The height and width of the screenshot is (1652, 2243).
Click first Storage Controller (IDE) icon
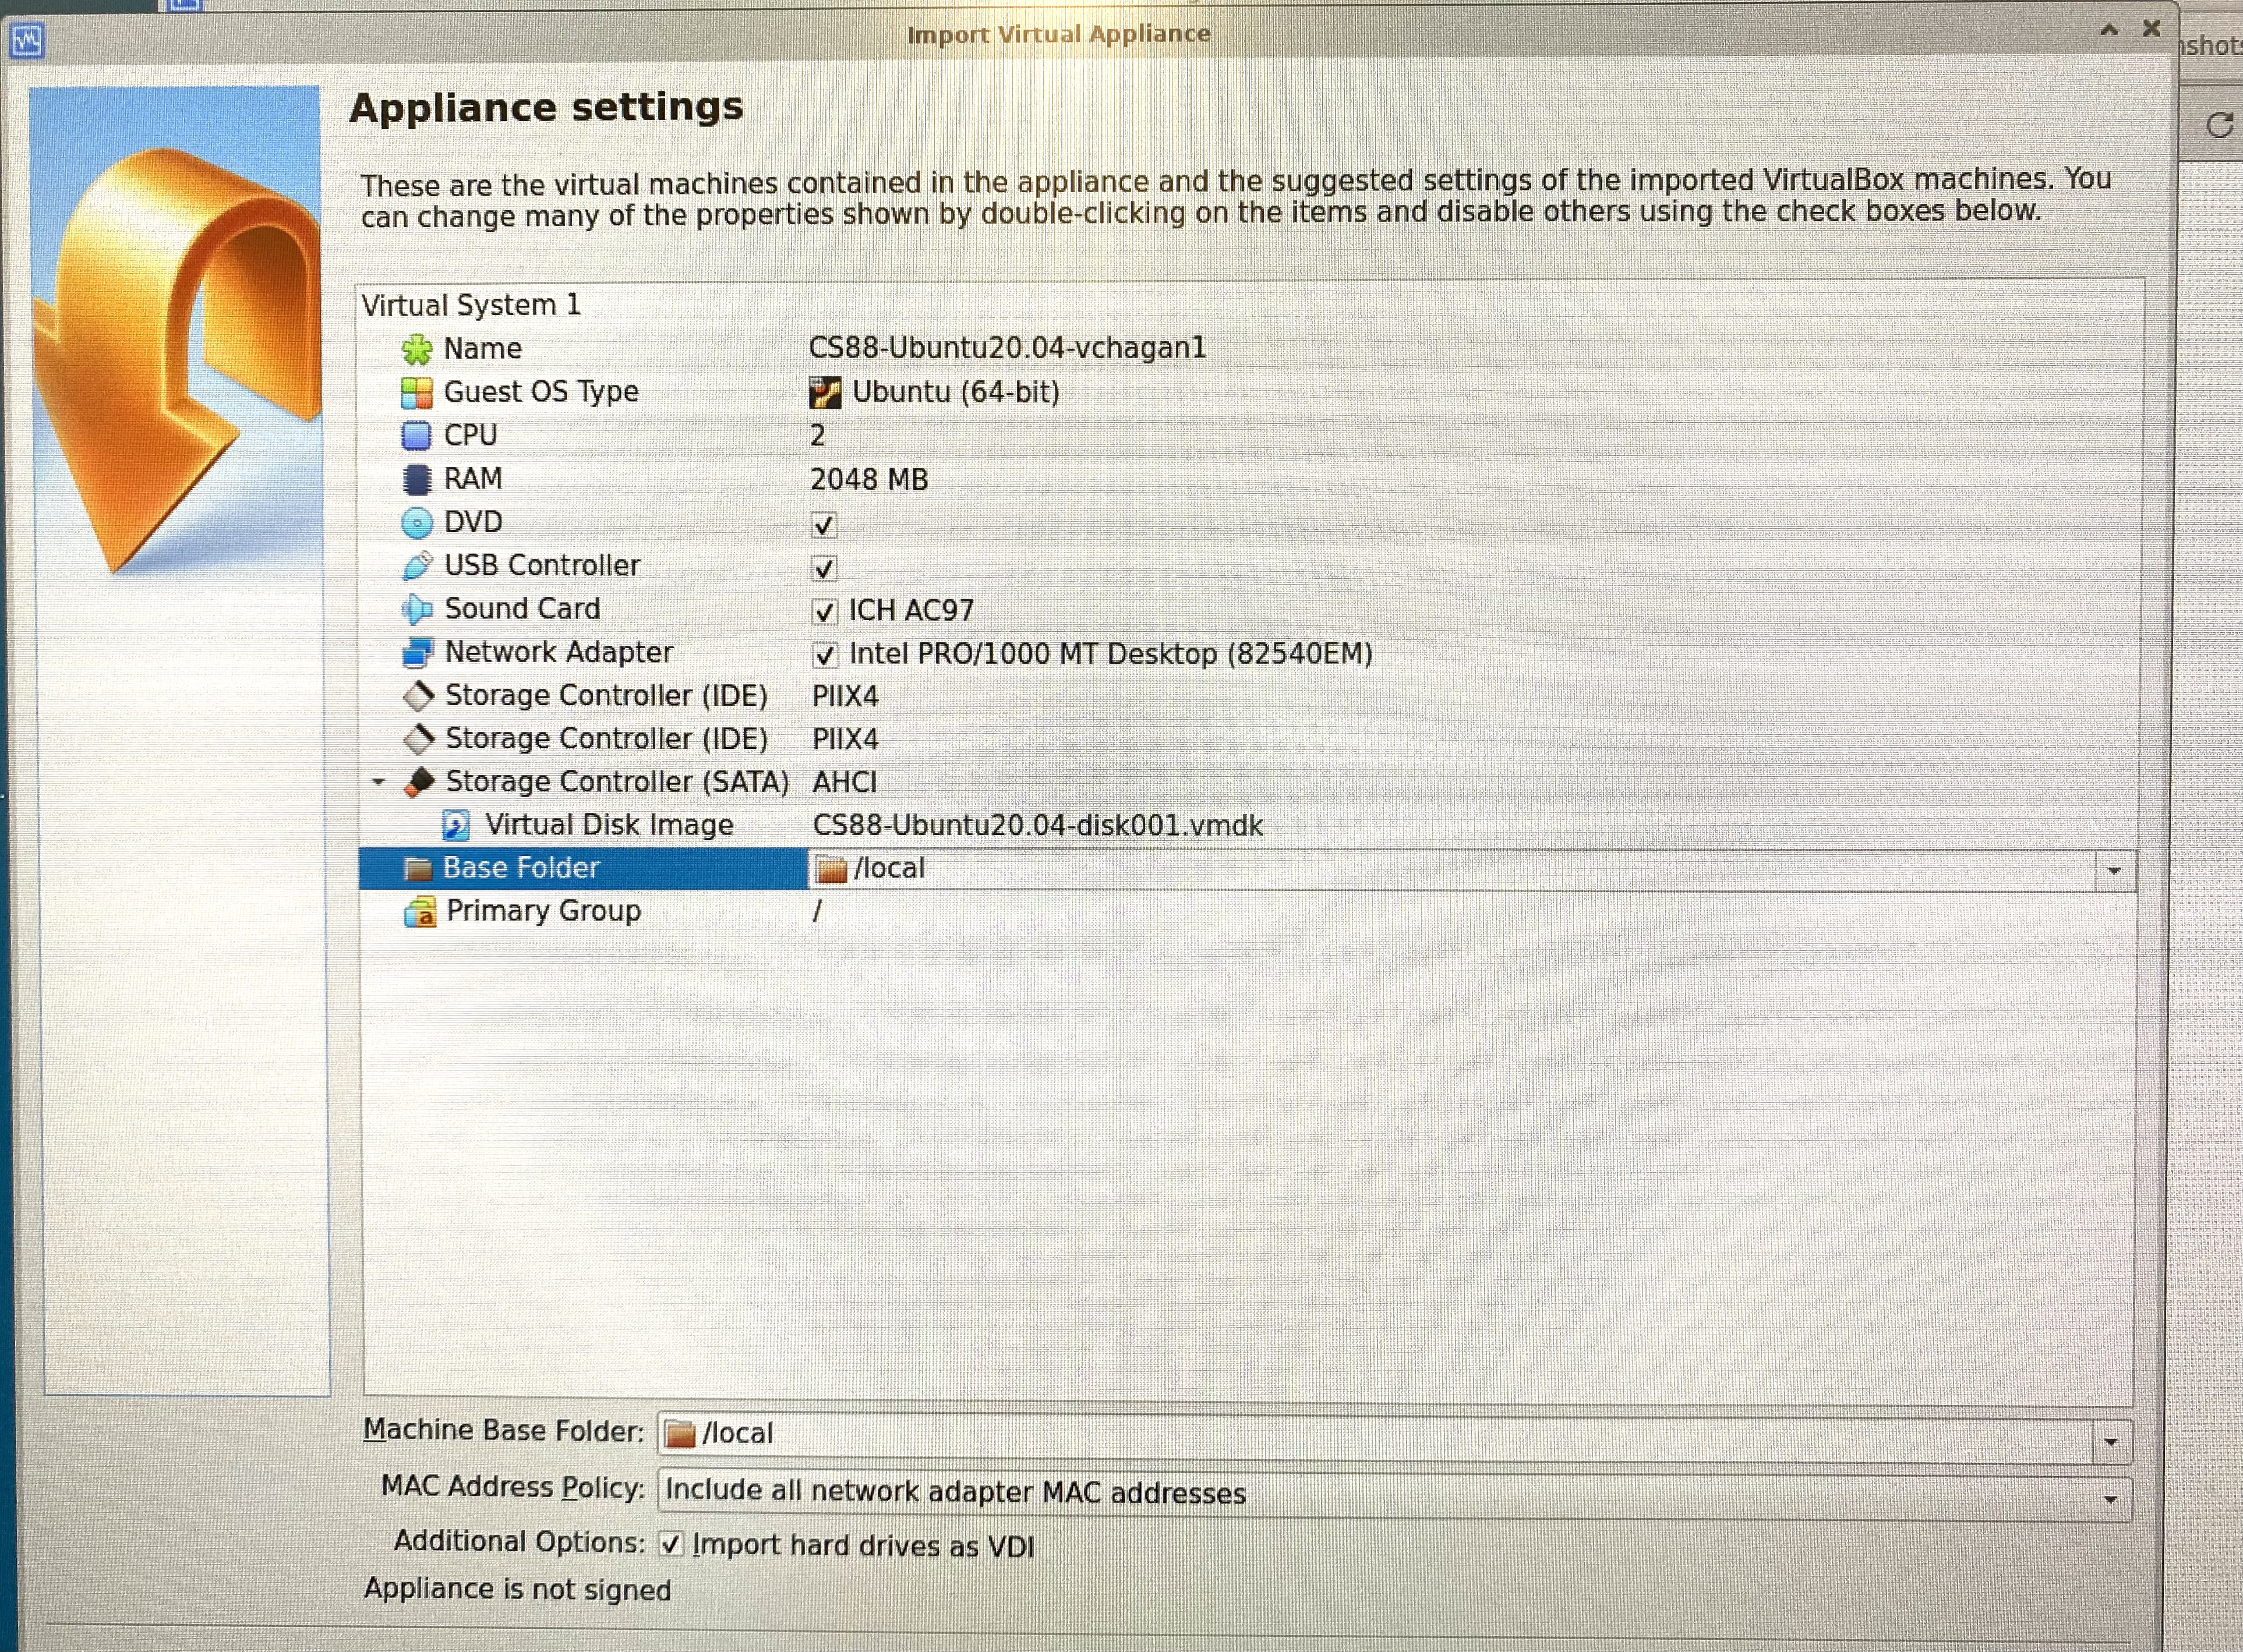(x=418, y=696)
